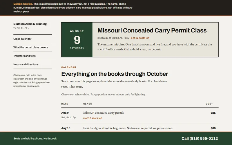Click the Bluffline Arms & Training logo text

[x=30, y=24]
